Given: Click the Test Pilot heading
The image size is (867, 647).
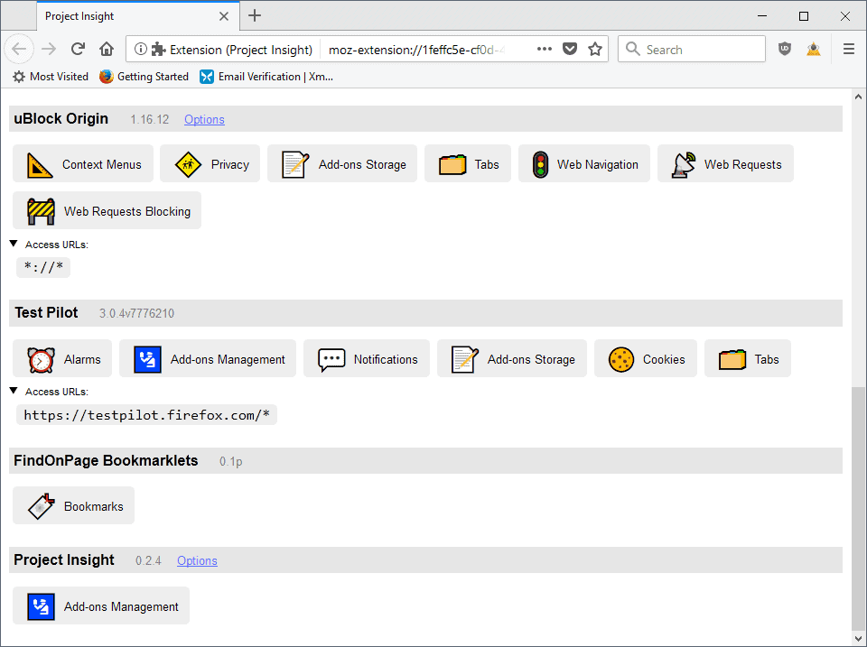Looking at the screenshot, I should pos(46,313).
